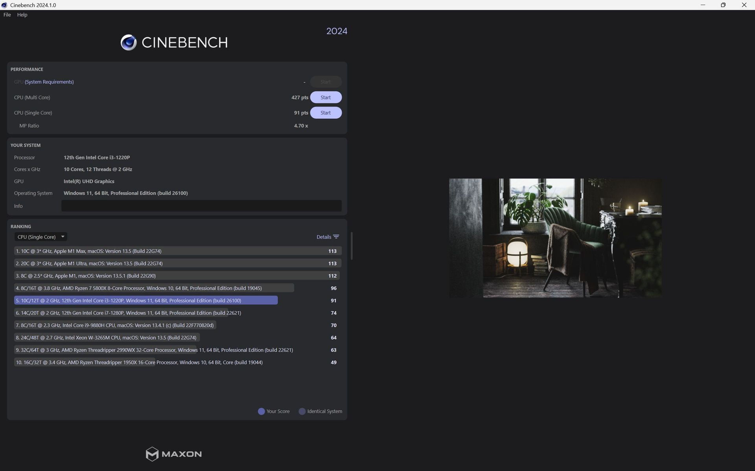The image size is (755, 471).
Task: Click the MP Ratio 4.70 x value
Action: coord(301,126)
